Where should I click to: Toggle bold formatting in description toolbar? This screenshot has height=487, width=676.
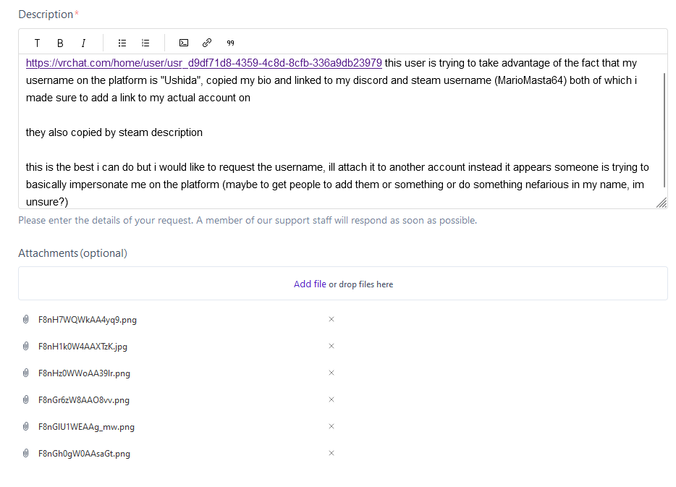(x=60, y=43)
